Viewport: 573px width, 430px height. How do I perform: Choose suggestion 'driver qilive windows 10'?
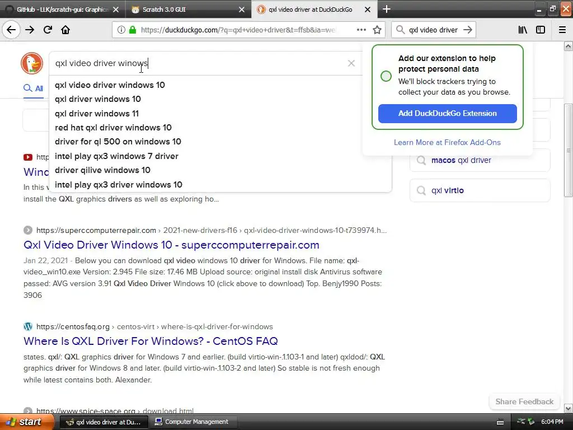(102, 170)
